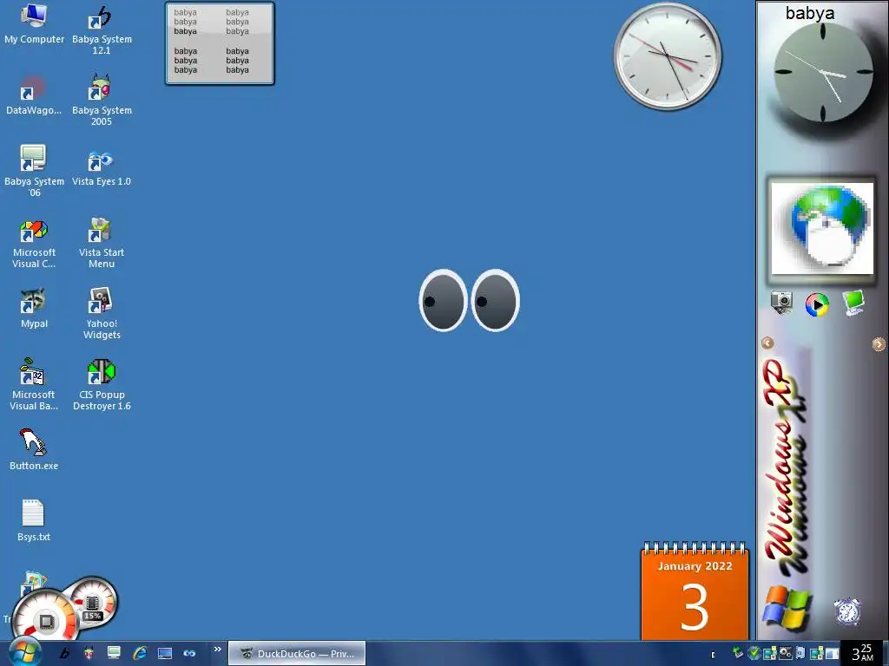
Task: Select the Microsoft Visual C... desktop shortcut
Action: click(x=34, y=244)
